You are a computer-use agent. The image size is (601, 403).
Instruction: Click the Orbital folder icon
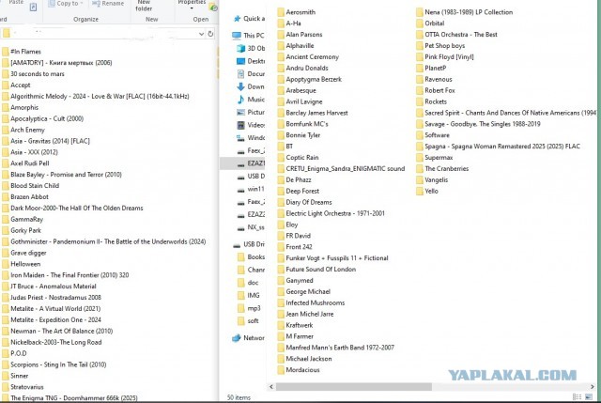click(420, 23)
